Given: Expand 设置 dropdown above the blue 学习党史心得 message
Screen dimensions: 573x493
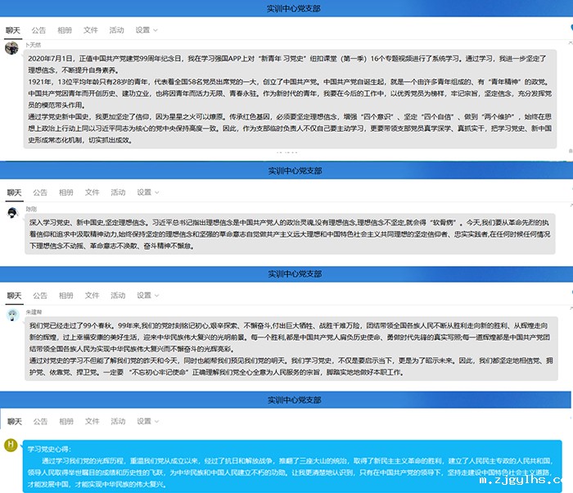Looking at the screenshot, I should [147, 421].
